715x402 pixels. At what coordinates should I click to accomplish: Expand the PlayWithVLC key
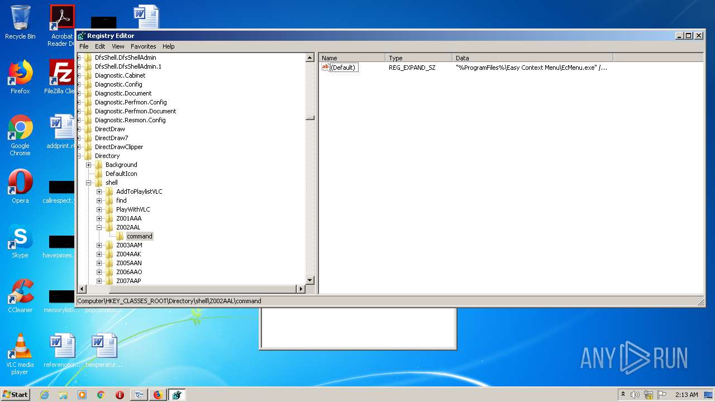[99, 209]
